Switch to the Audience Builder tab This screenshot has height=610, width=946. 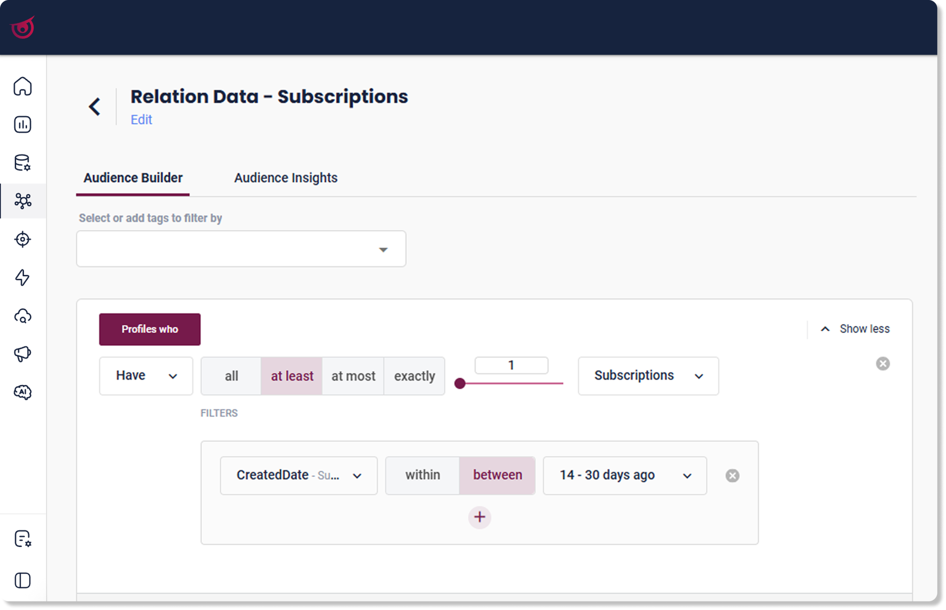click(x=133, y=178)
